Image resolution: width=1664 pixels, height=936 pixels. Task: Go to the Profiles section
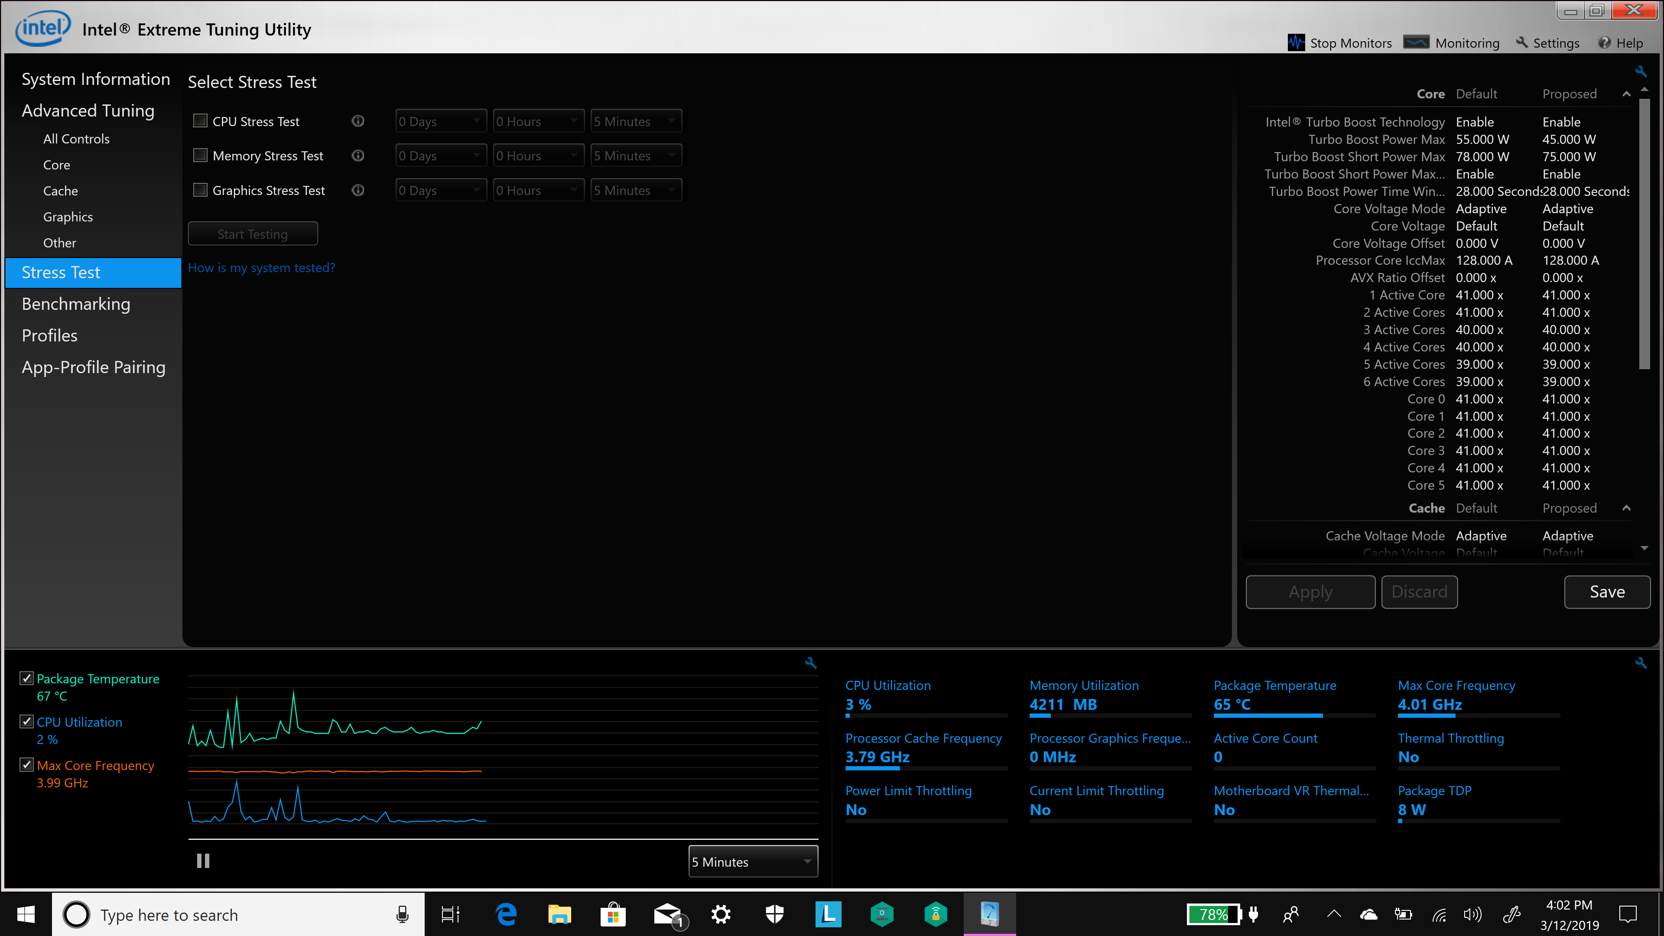click(49, 336)
